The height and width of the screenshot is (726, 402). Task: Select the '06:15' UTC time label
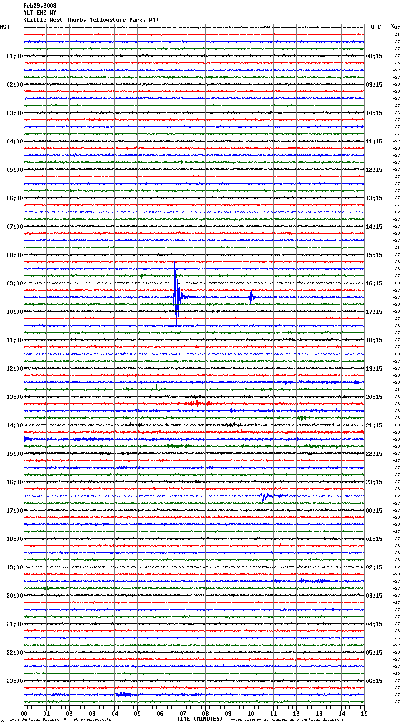tap(374, 681)
